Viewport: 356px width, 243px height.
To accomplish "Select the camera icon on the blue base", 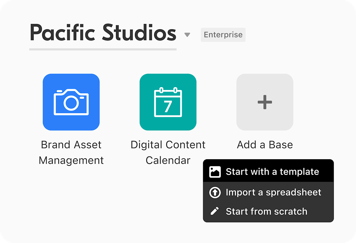I will pos(71,102).
